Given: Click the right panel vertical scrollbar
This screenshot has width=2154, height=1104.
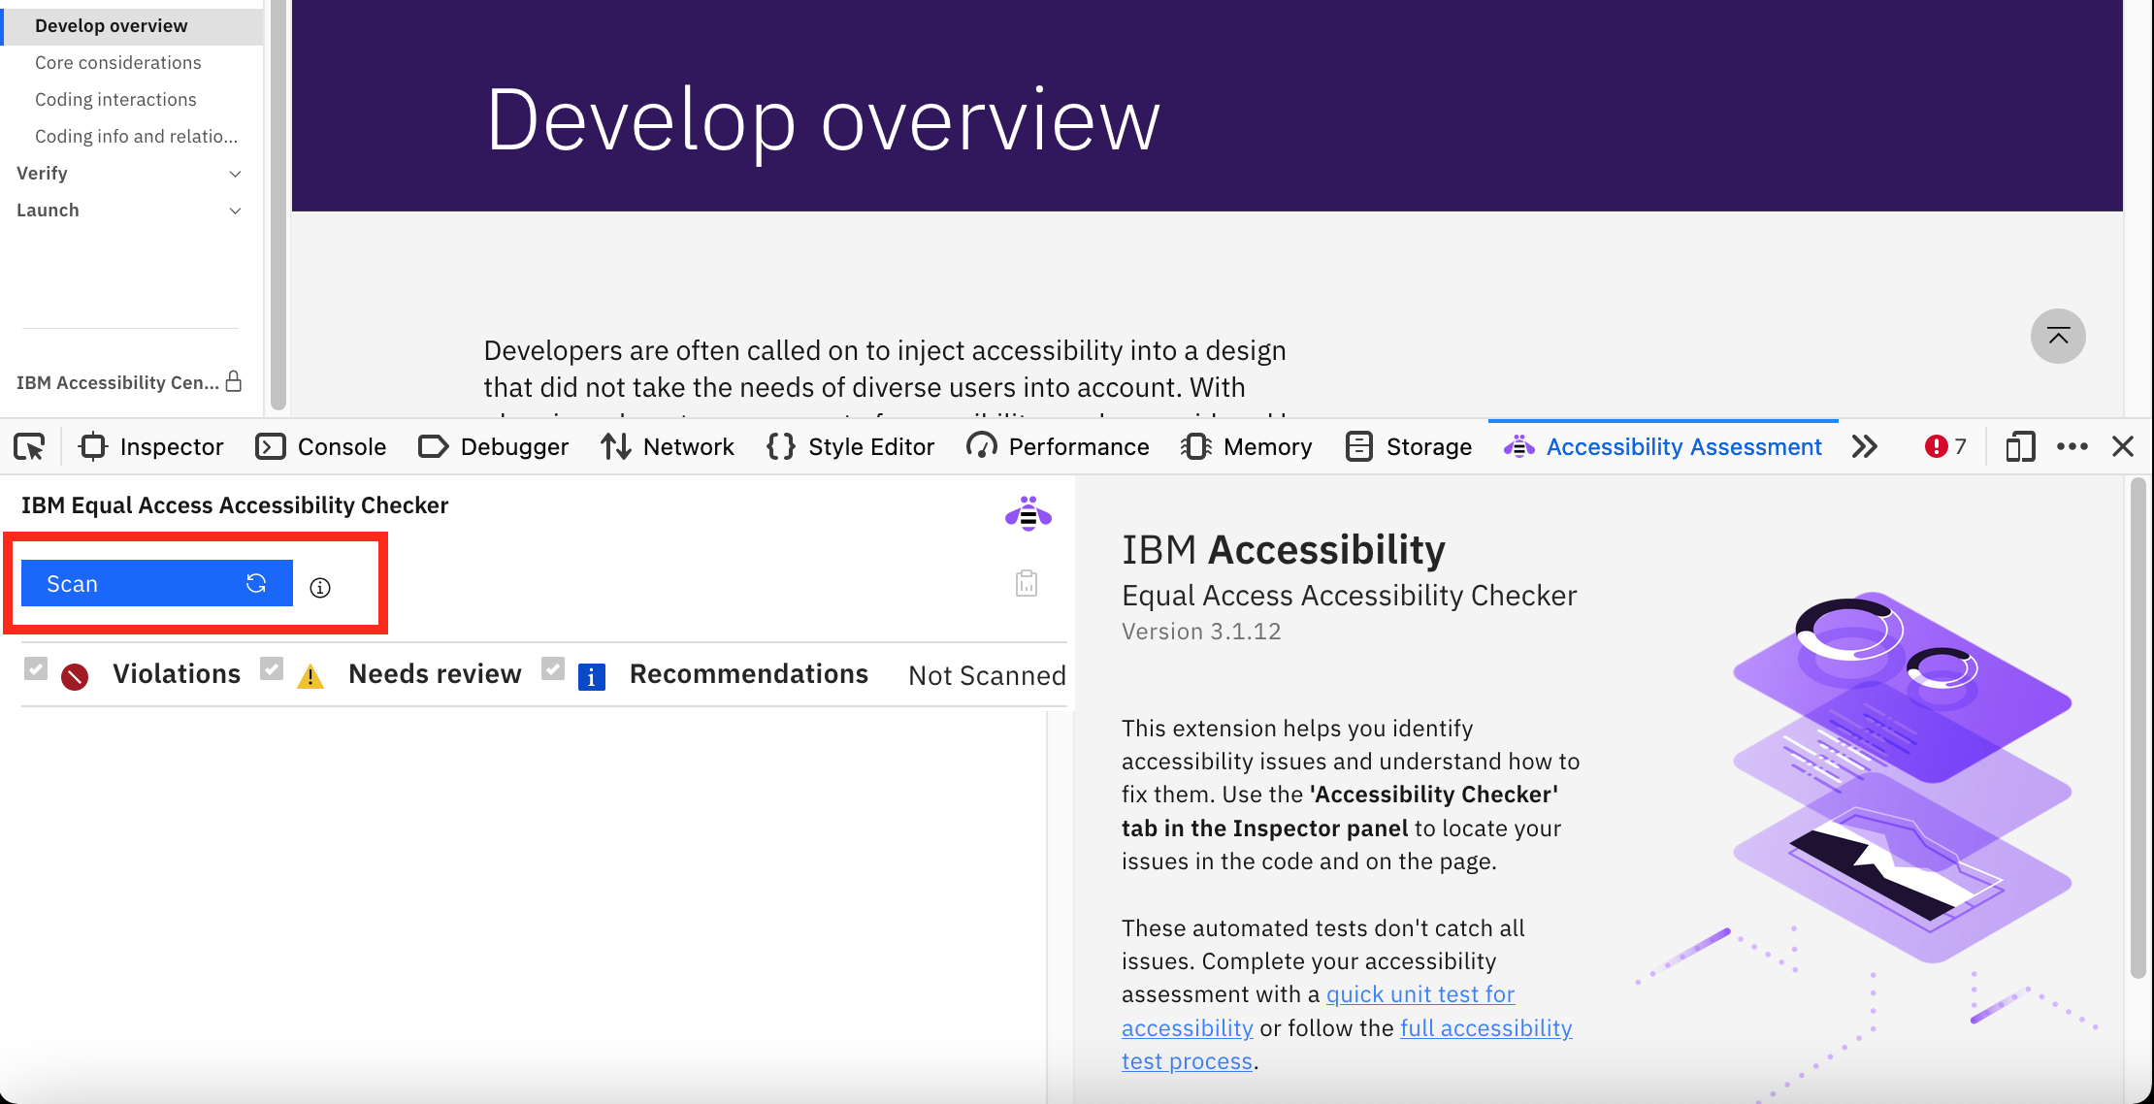Looking at the screenshot, I should [x=2138, y=728].
